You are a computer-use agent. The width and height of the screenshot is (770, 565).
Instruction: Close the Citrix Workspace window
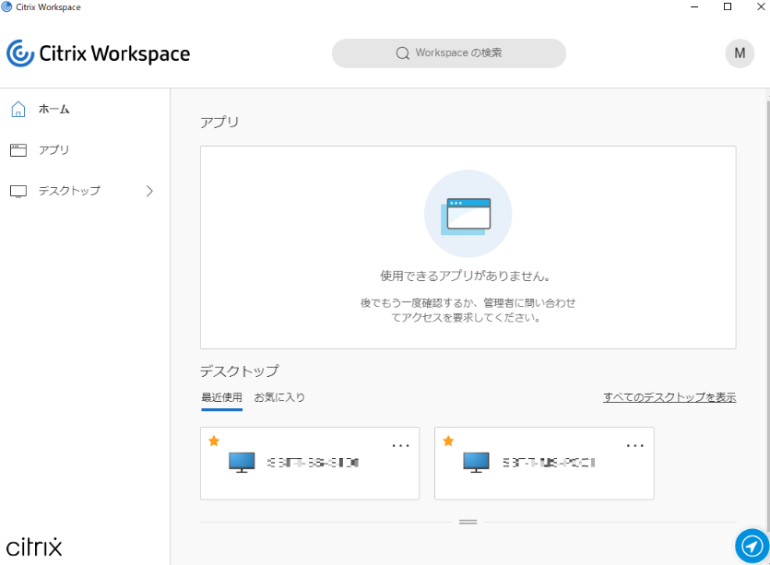761,6
